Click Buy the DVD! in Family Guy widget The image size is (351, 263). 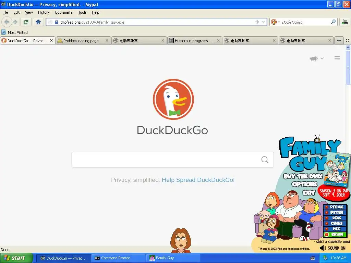click(x=303, y=176)
